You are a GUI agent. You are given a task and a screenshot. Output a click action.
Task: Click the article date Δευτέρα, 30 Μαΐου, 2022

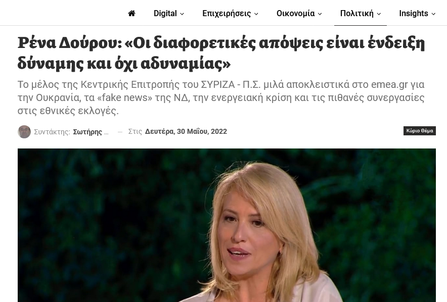pyautogui.click(x=186, y=131)
